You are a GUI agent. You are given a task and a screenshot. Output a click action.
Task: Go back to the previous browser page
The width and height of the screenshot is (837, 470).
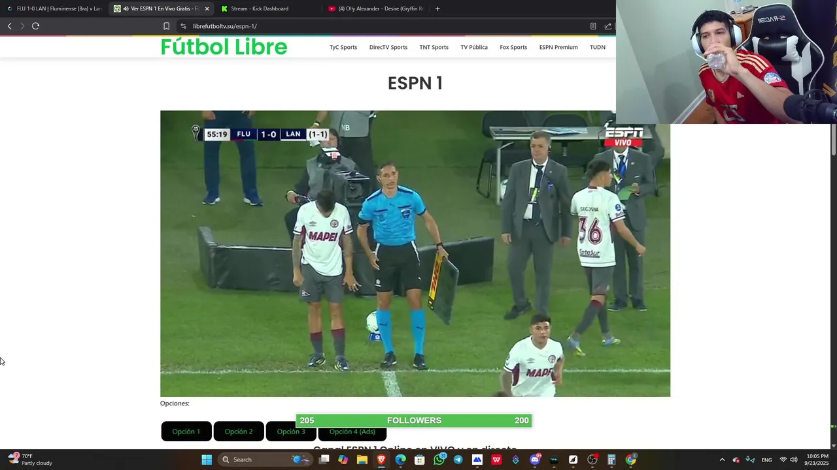click(9, 26)
